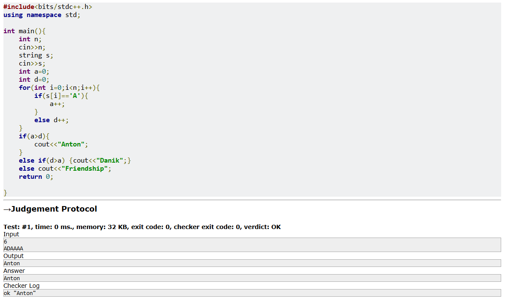
Task: Click the 'cin>>s;' statement
Action: [32, 63]
